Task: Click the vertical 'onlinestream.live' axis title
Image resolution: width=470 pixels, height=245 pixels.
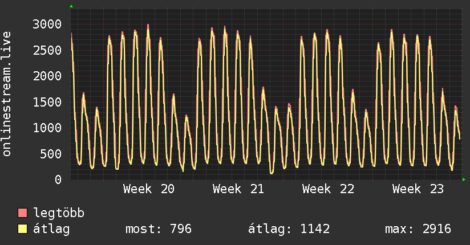Action: pos(7,94)
